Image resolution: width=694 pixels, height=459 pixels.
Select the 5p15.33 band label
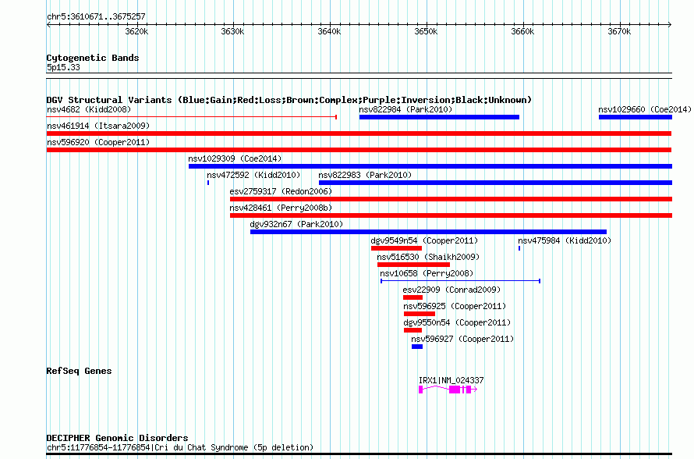(x=63, y=67)
